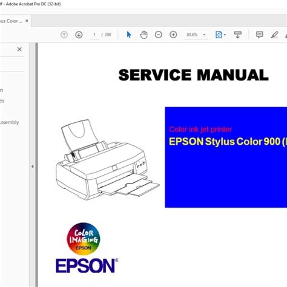
Task: Close the left navigation panel
Action: pyautogui.click(x=19, y=49)
